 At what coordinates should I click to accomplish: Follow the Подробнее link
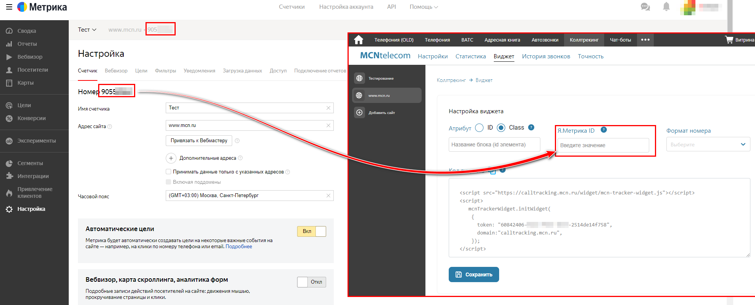coord(239,246)
